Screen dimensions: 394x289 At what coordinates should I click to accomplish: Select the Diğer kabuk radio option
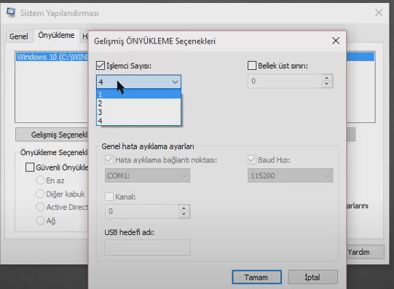[x=40, y=194]
